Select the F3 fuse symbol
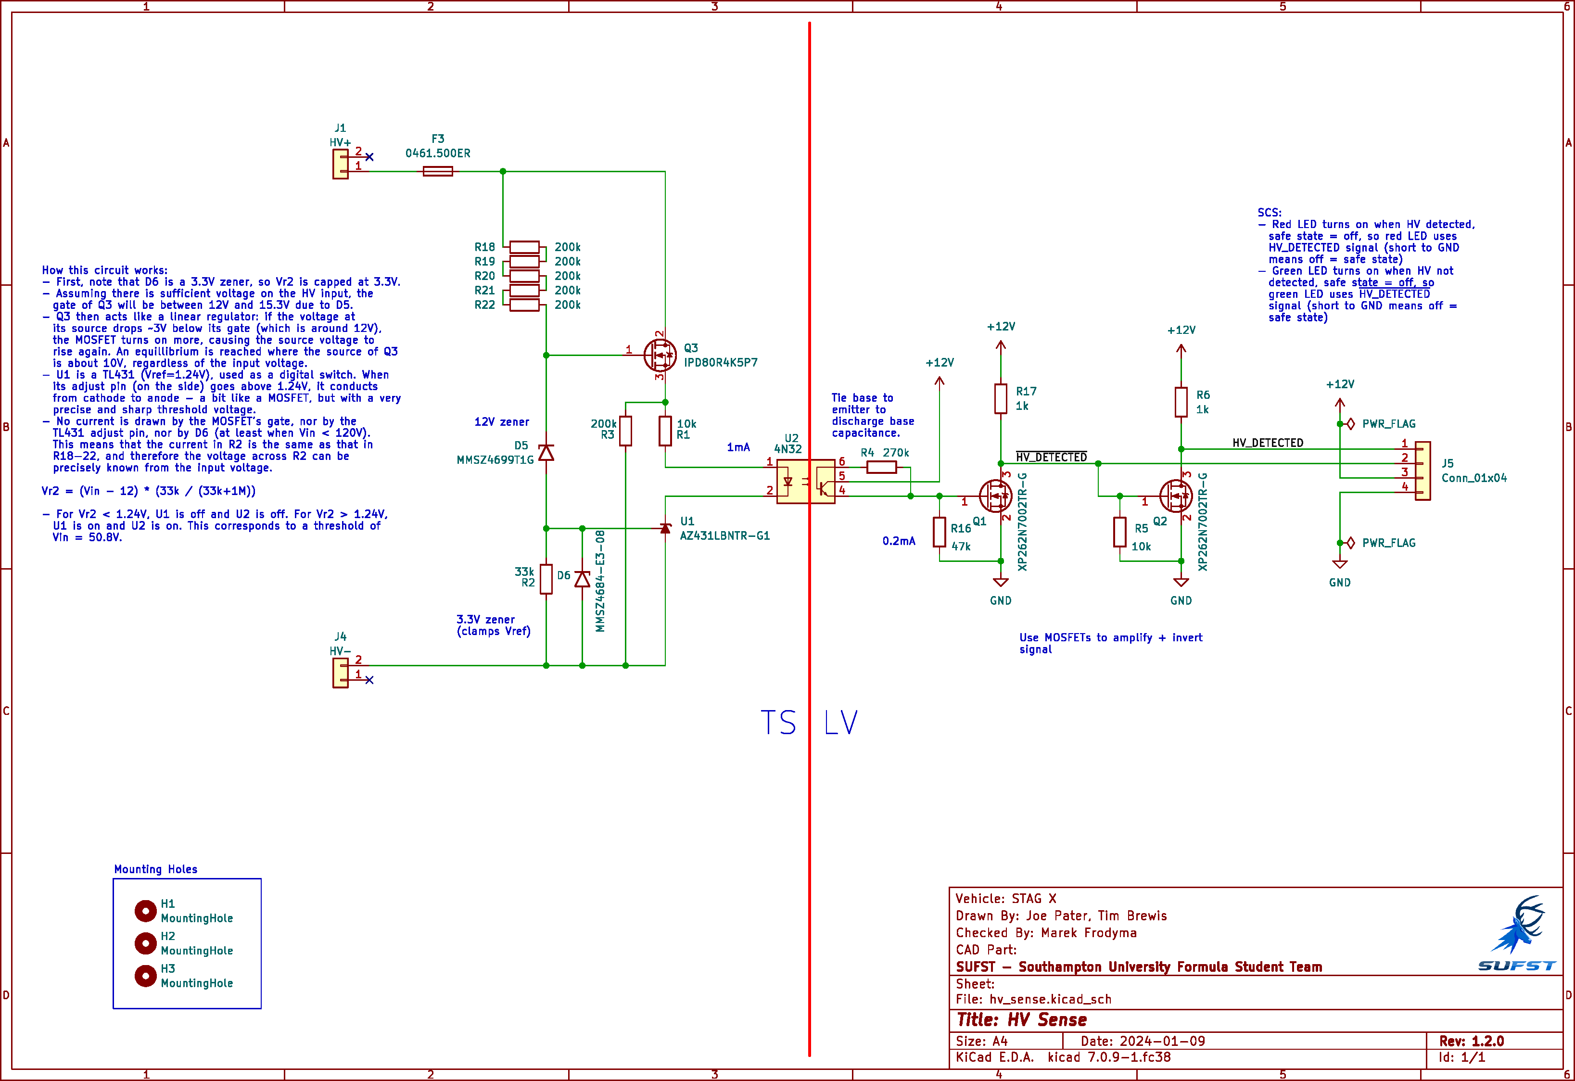1575x1081 pixels. point(438,171)
